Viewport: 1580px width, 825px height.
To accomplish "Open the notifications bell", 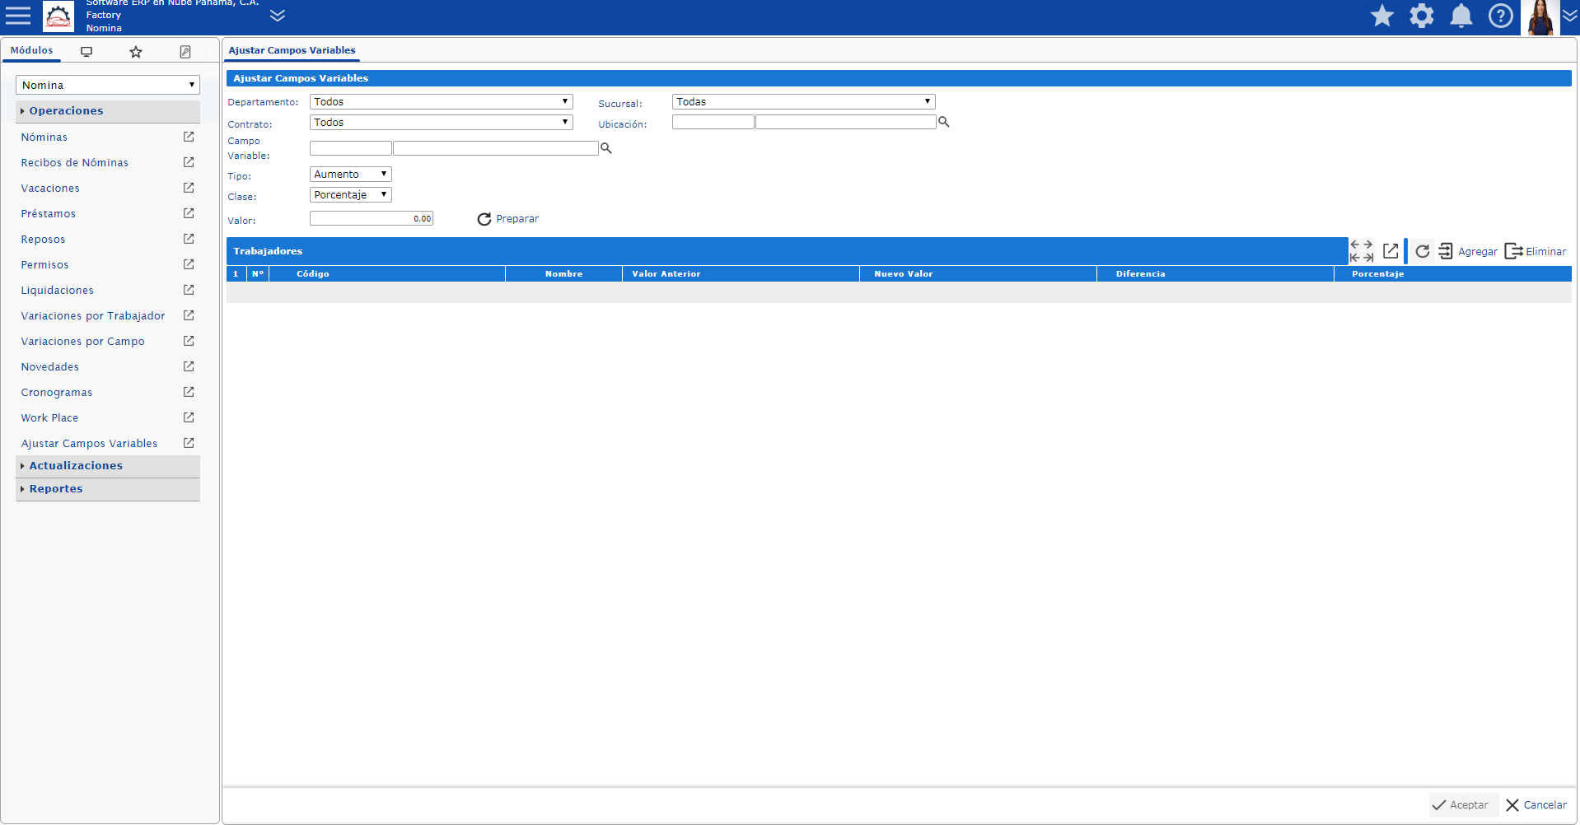I will coord(1461,16).
